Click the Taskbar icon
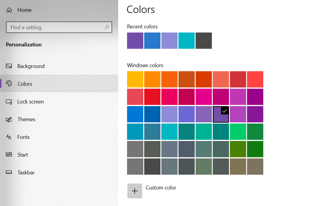This screenshot has height=206, width=320. coord(9,172)
